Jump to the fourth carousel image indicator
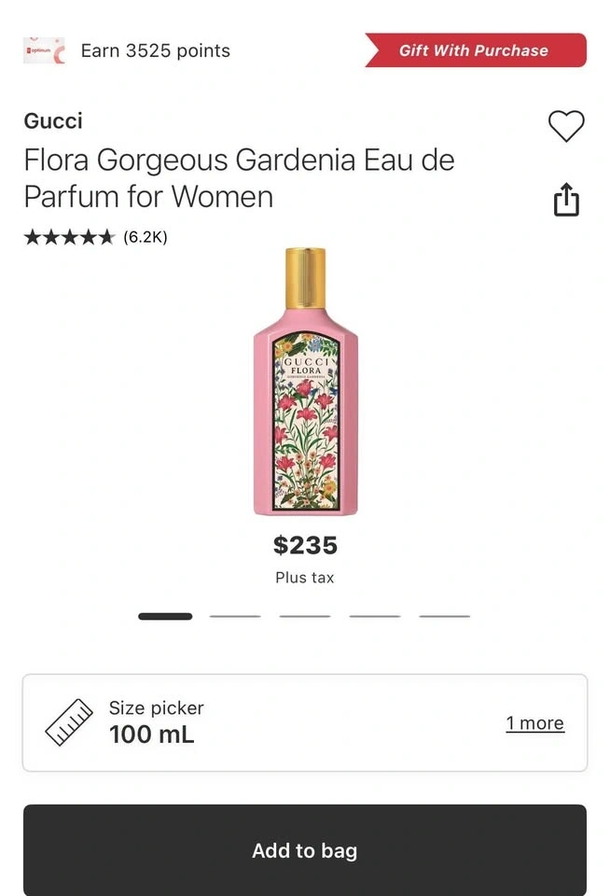 pyautogui.click(x=375, y=616)
